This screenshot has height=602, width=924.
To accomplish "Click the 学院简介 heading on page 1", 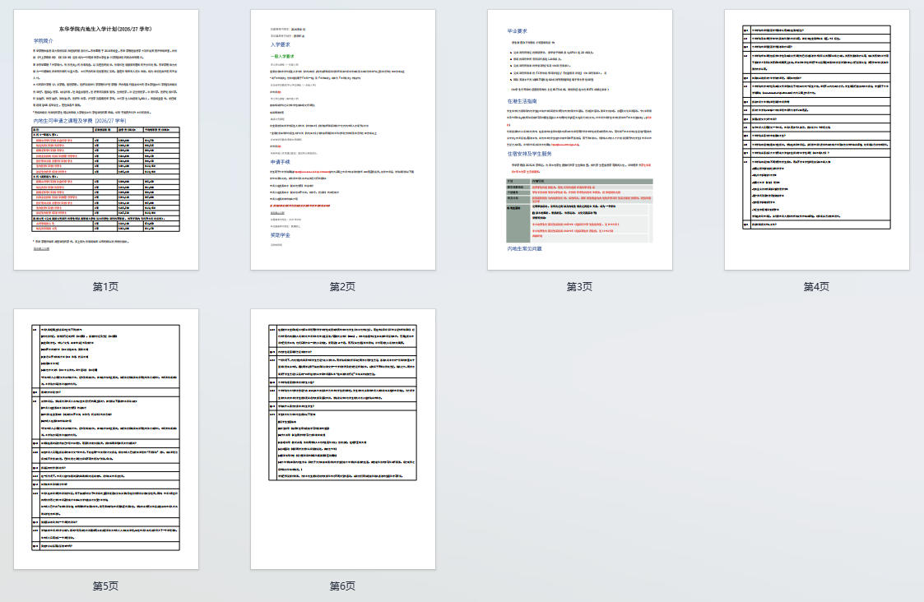I will [43, 40].
